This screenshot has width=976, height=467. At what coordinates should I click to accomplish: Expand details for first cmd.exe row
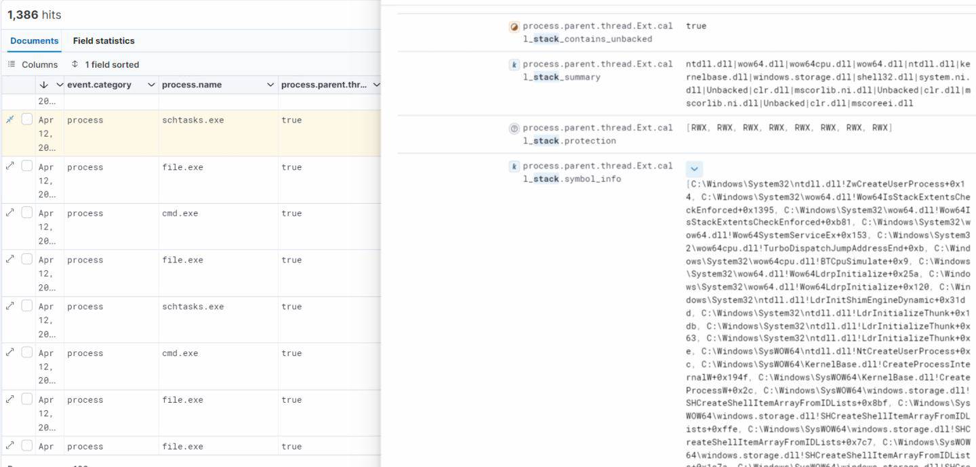tap(9, 213)
